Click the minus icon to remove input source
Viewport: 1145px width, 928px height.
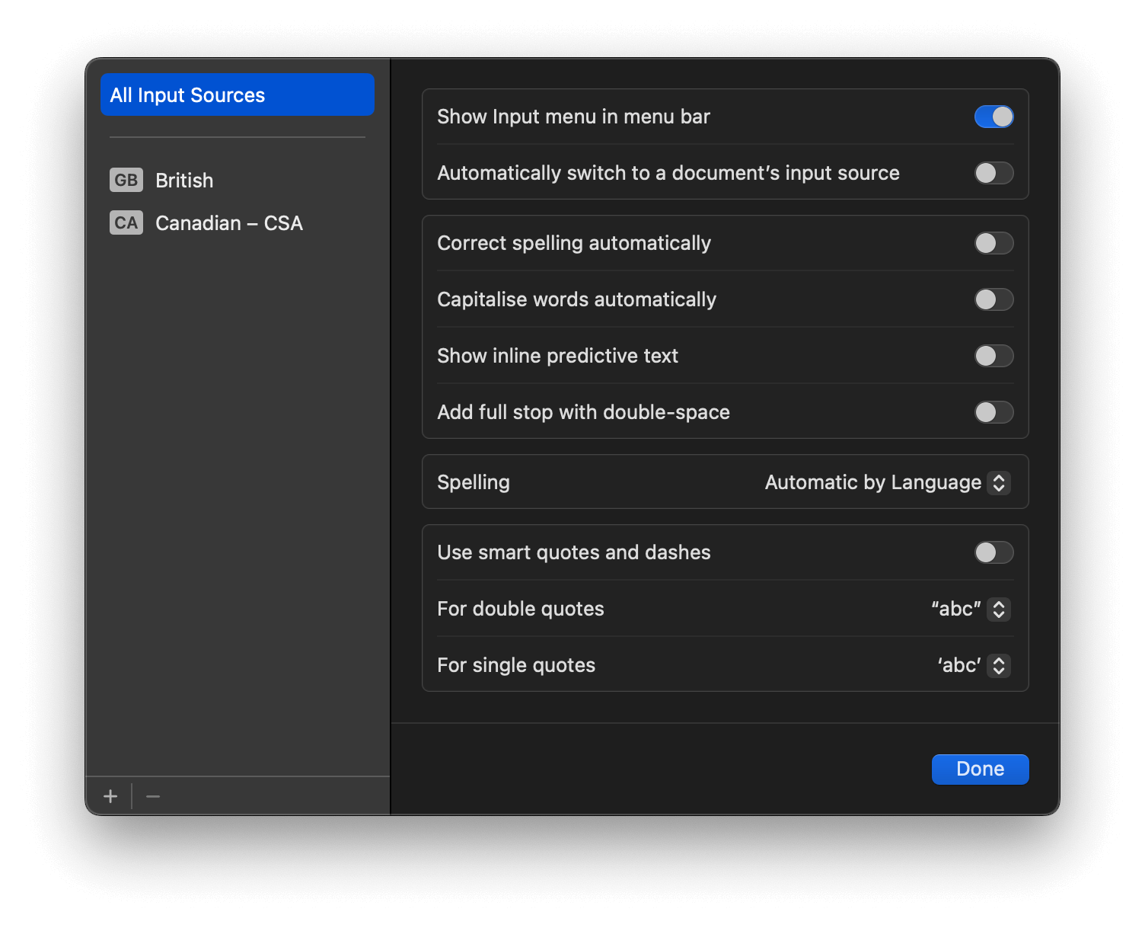coord(153,796)
